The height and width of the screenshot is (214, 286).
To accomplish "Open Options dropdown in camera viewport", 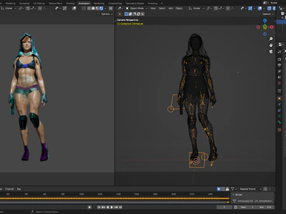I will click(x=268, y=14).
